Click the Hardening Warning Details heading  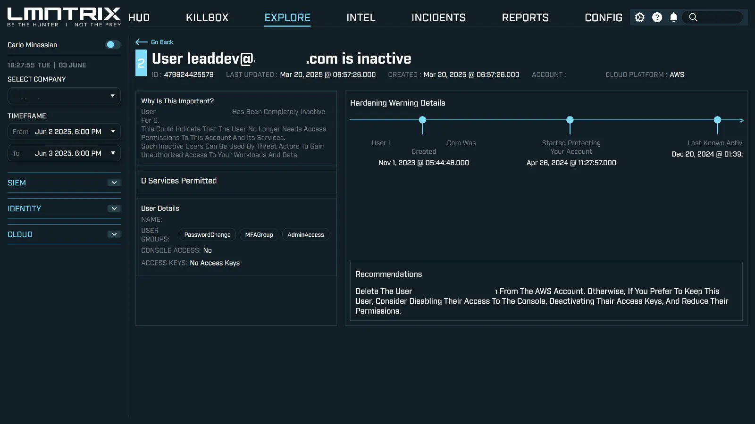[x=397, y=103]
